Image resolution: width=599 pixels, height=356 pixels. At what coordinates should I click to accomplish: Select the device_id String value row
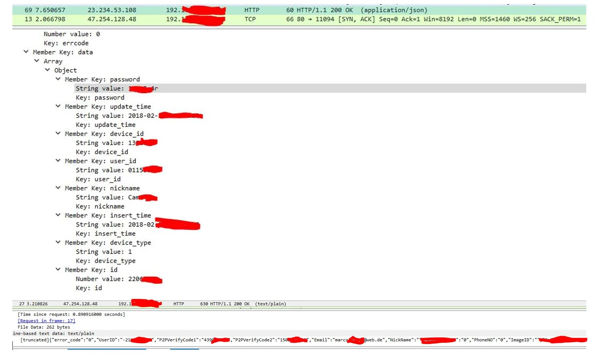[x=116, y=143]
